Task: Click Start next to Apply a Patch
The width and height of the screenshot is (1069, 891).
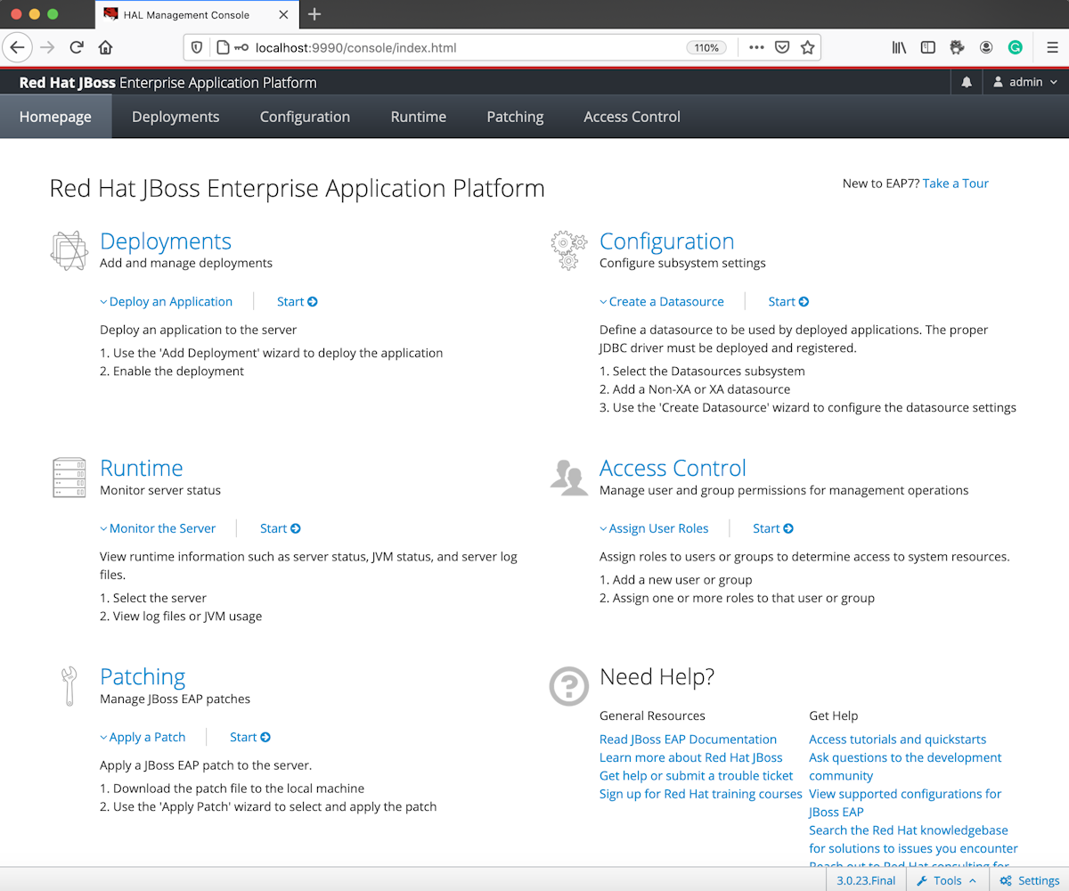Action: [250, 737]
